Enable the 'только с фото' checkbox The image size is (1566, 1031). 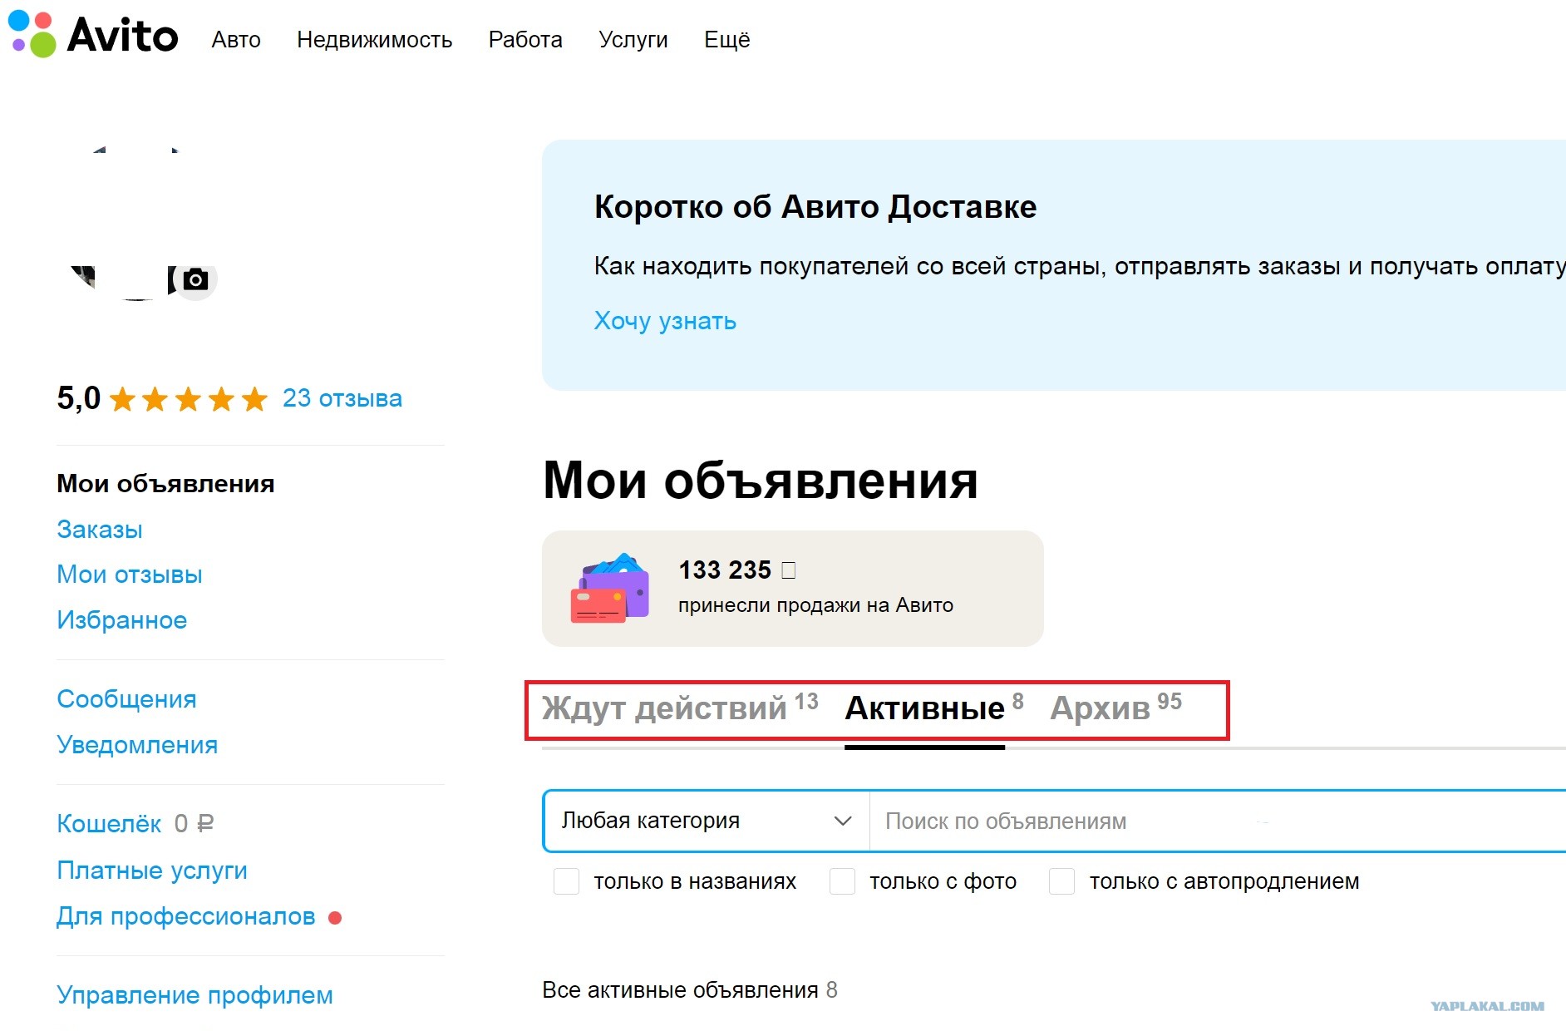(x=843, y=881)
